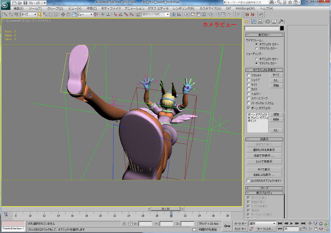Select wireframe マテリアル カラー radio button
This screenshot has height=233, width=331.
click(x=257, y=48)
